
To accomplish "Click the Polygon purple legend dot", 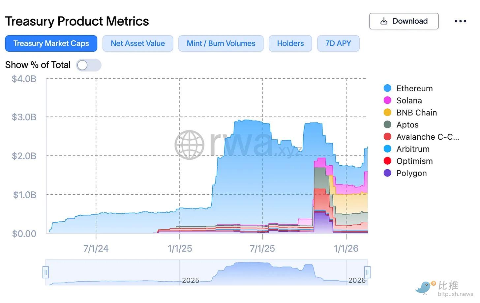I will tap(387, 173).
